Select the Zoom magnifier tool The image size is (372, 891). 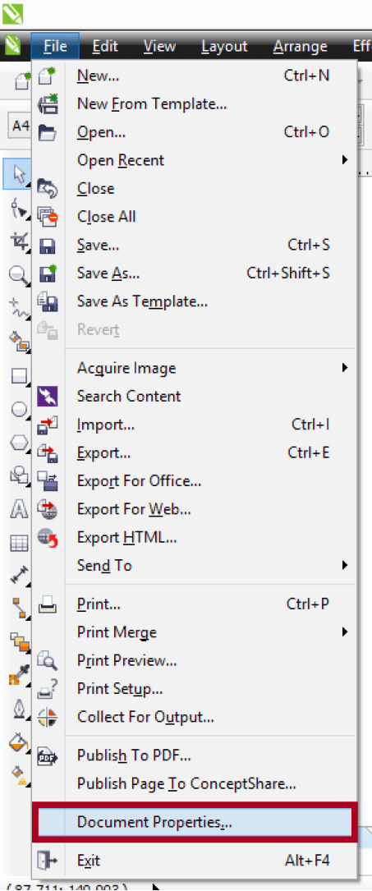tap(19, 276)
